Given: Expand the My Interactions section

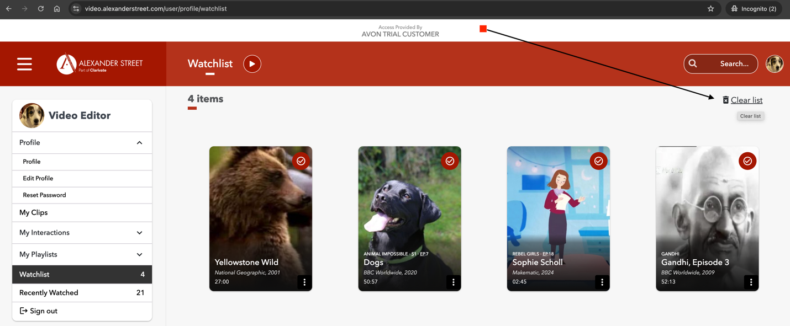Looking at the screenshot, I should coord(139,233).
